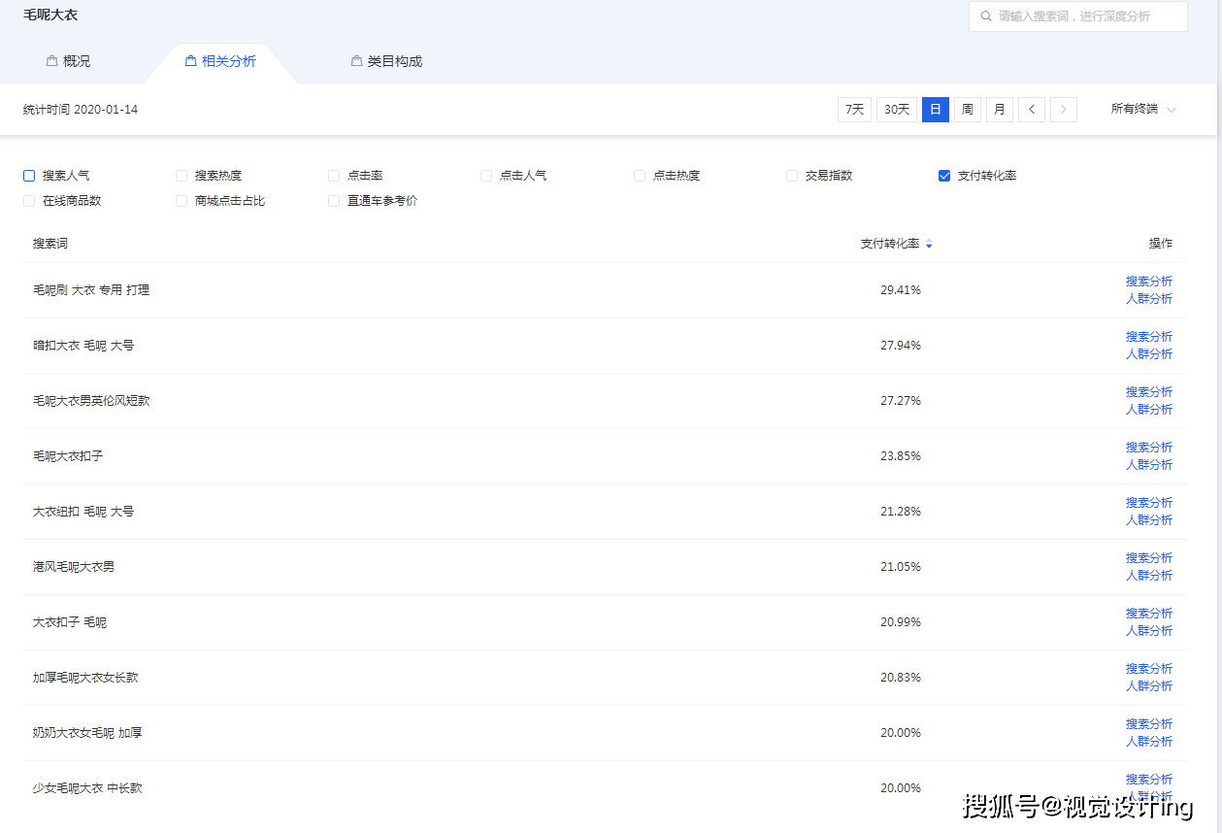This screenshot has width=1222, height=833.
Task: Check the 点击率 metric box
Action: (334, 176)
